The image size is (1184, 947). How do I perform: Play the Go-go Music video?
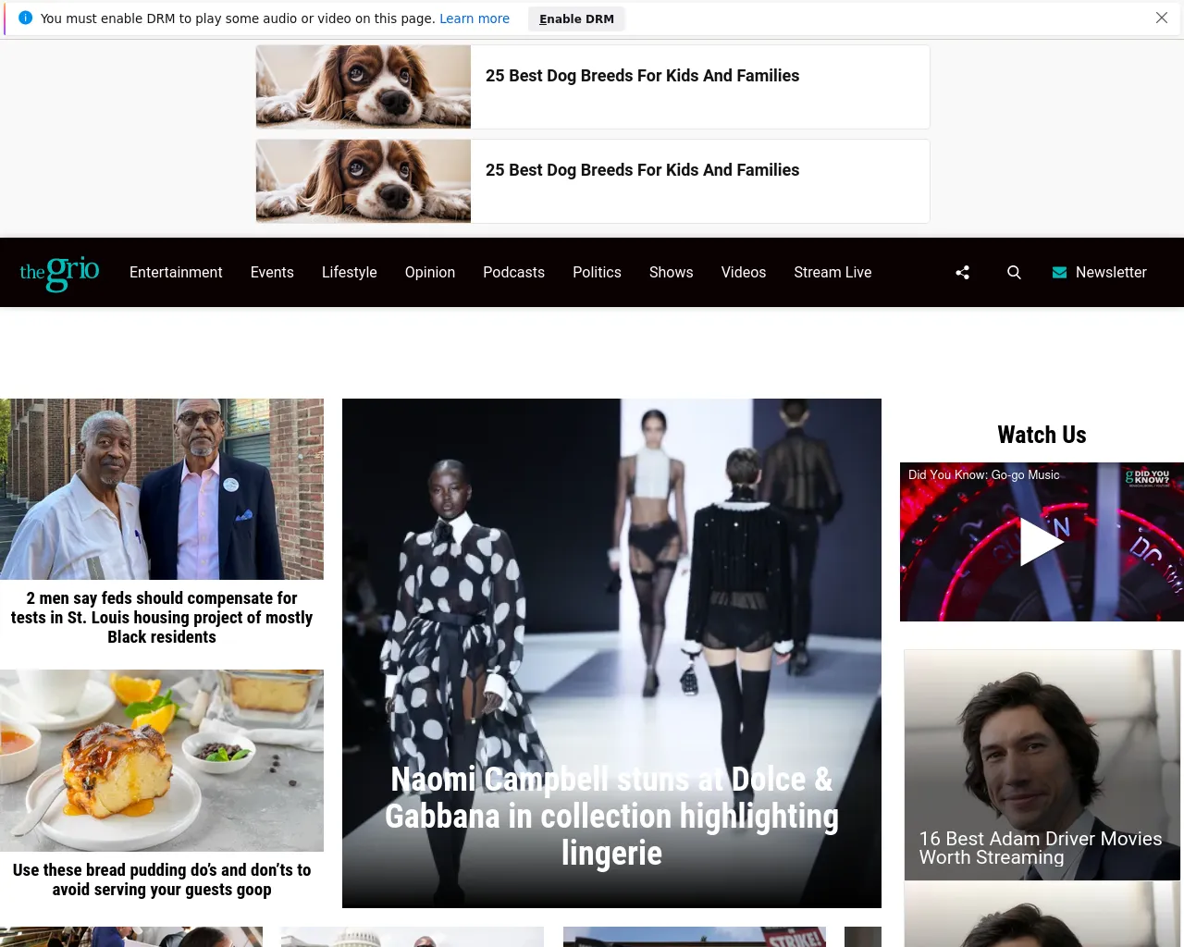(x=1042, y=542)
